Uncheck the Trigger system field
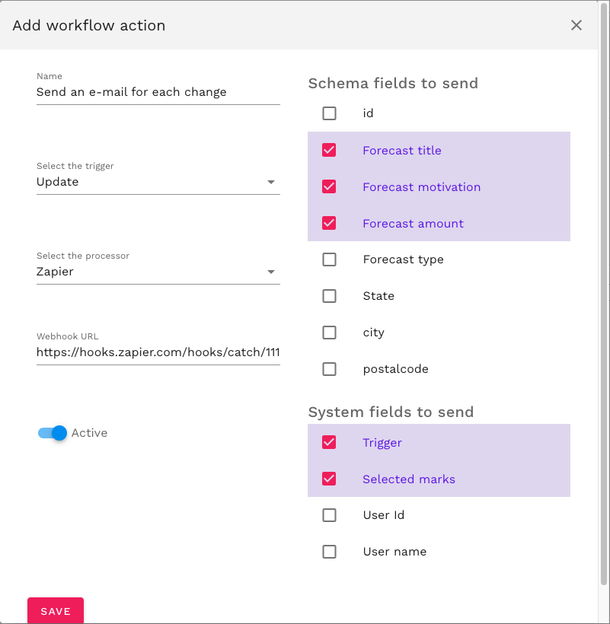Screen dimensions: 610x624 [x=329, y=442]
